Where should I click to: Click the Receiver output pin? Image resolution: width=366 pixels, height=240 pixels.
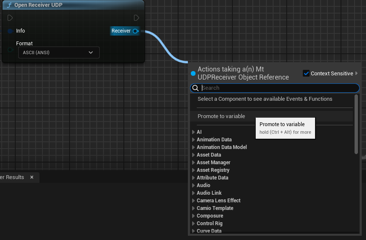[x=135, y=31]
